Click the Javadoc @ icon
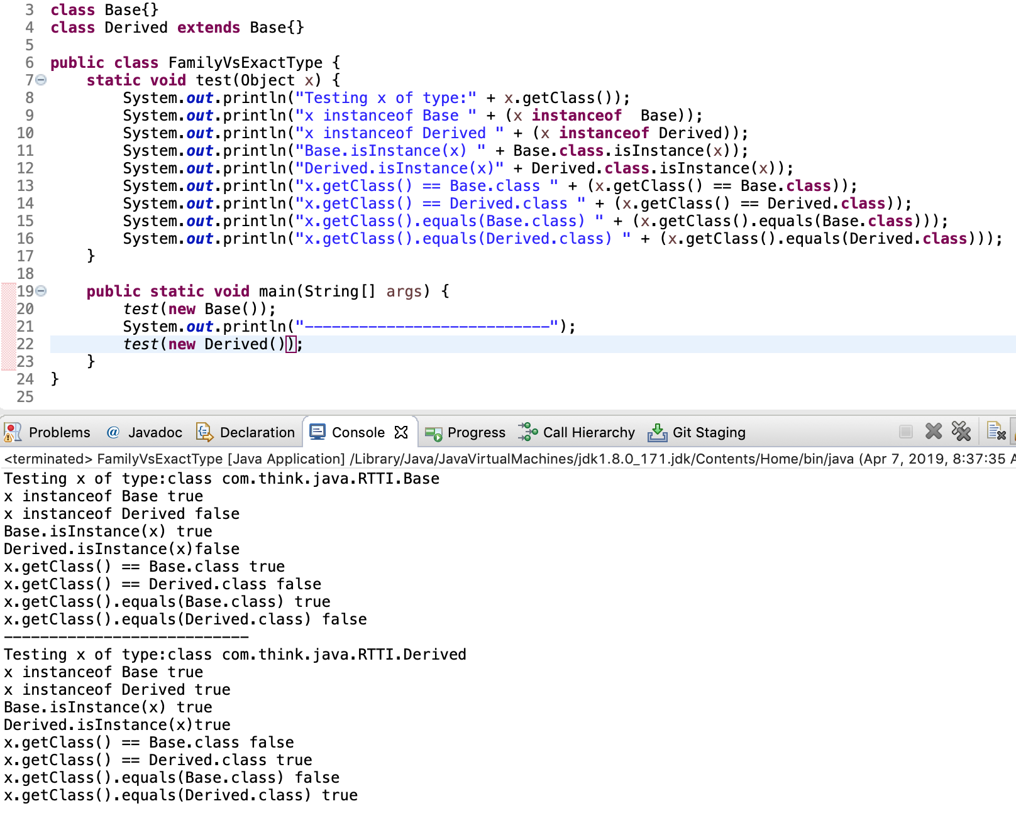The image size is (1016, 833). pos(113,432)
